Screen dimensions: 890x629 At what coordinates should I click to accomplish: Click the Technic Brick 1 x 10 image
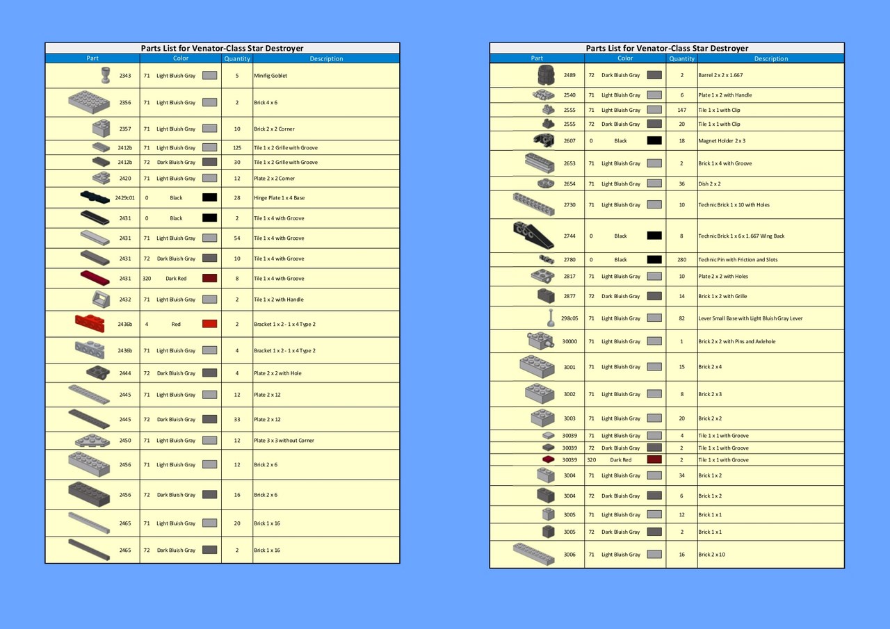click(x=534, y=204)
